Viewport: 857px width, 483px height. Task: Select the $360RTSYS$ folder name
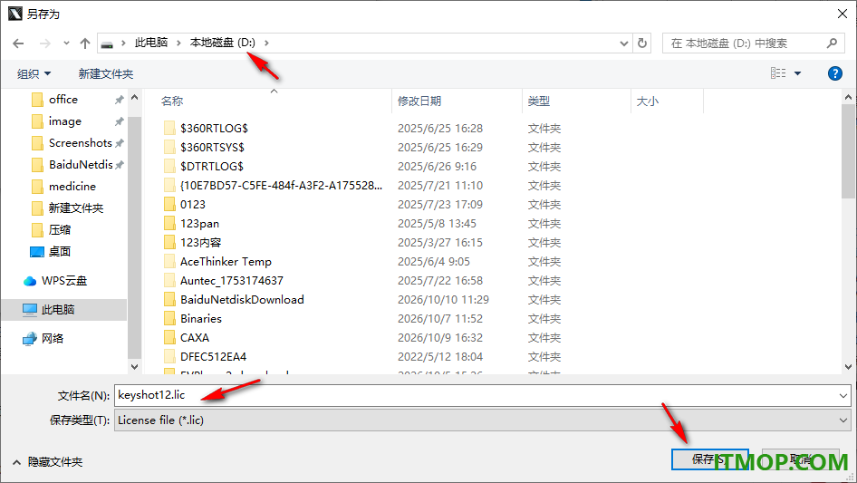212,147
